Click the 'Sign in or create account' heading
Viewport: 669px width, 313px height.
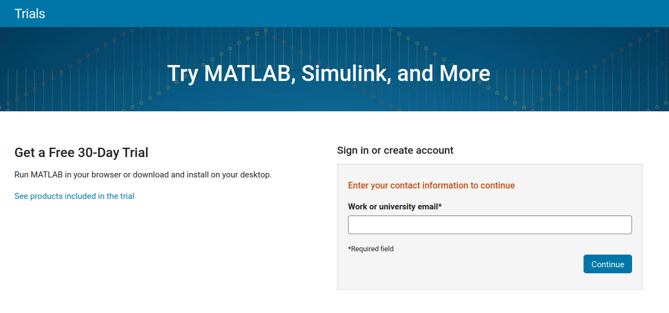[395, 150]
